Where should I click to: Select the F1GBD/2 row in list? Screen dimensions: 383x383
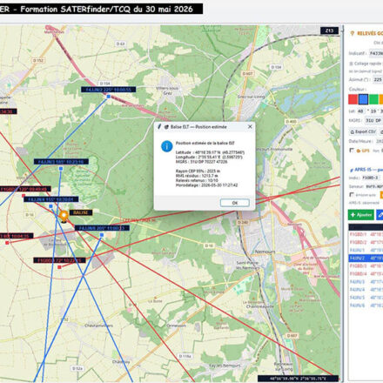pyautogui.click(x=366, y=242)
